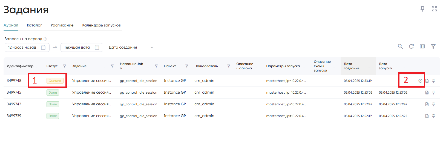Open the table filter funnel icon

(433, 46)
